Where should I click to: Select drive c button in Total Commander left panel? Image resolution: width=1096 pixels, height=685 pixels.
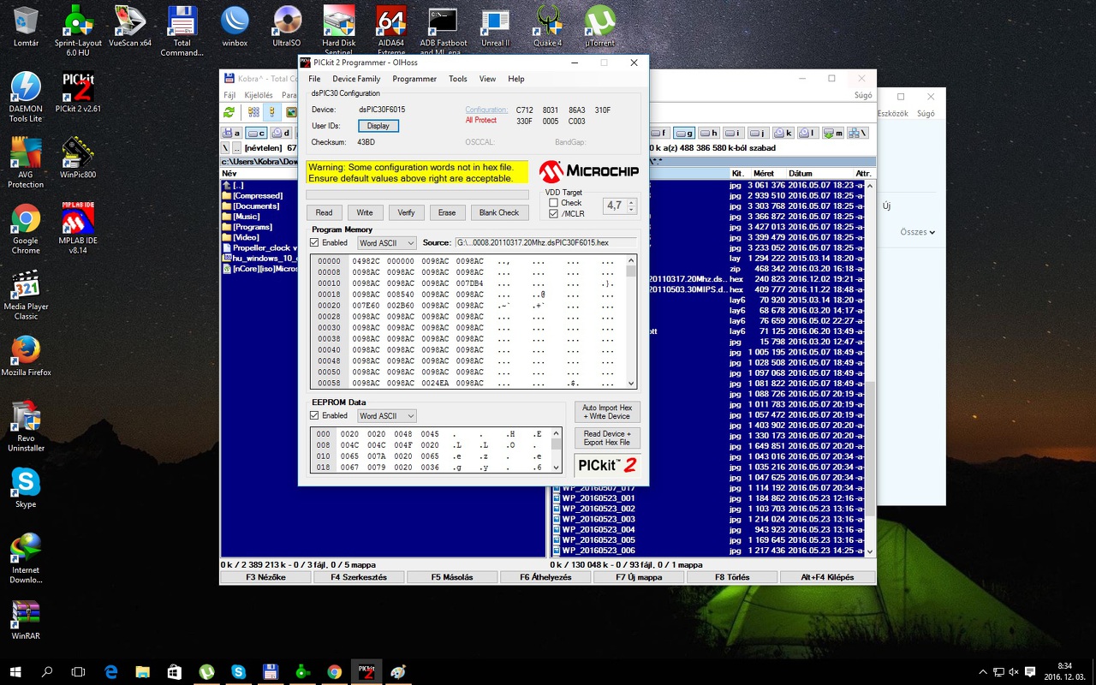256,134
